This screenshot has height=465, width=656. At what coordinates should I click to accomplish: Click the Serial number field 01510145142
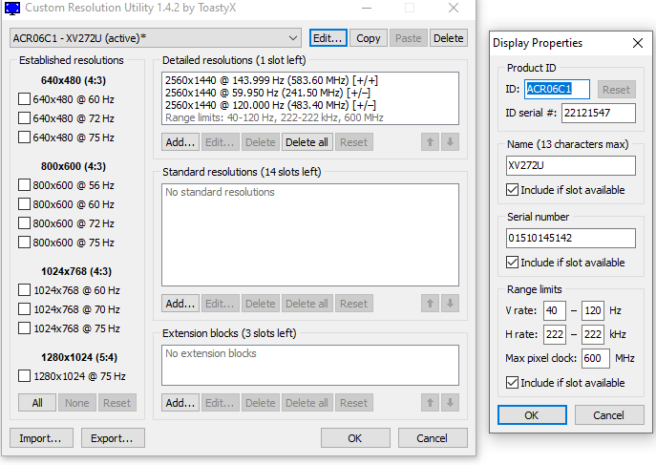coord(571,238)
